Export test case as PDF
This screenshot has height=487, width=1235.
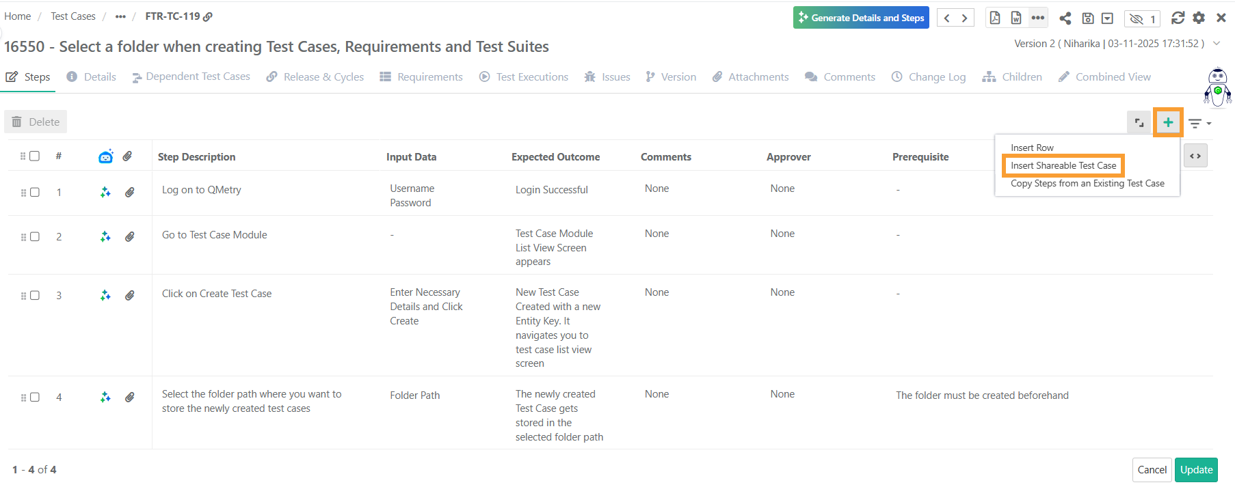point(995,18)
